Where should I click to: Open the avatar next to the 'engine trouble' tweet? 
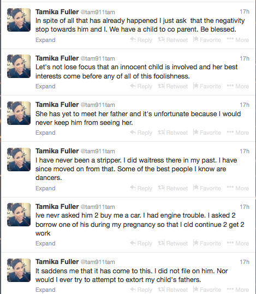19,215
